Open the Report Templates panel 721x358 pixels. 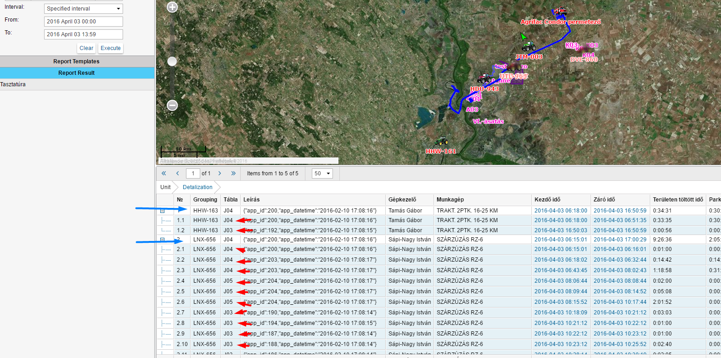tap(77, 62)
